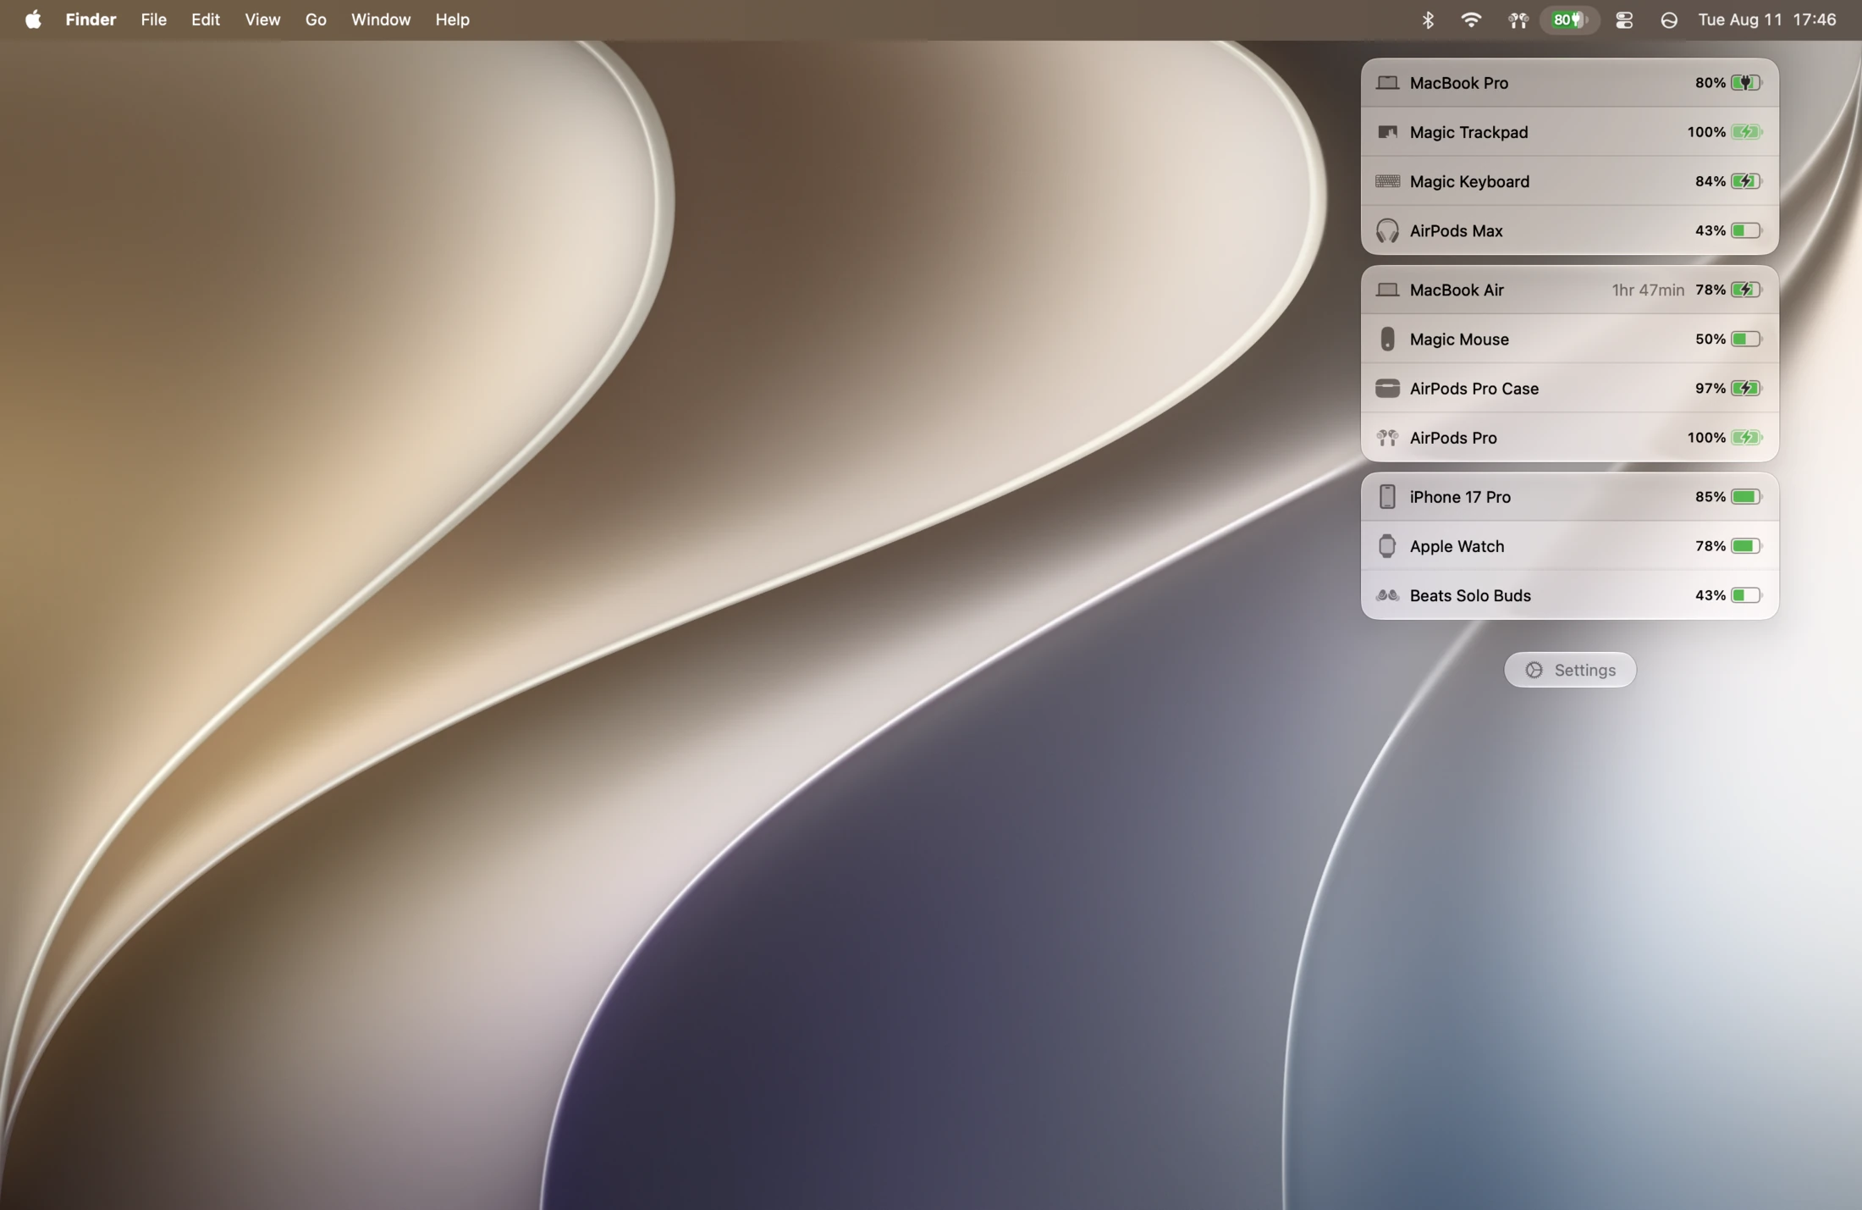Screen dimensions: 1862x1210
Task: Click the AirPods Pro earbuds icon
Action: tap(1387, 438)
